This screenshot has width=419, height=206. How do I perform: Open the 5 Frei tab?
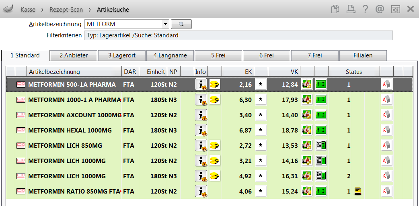(x=218, y=55)
